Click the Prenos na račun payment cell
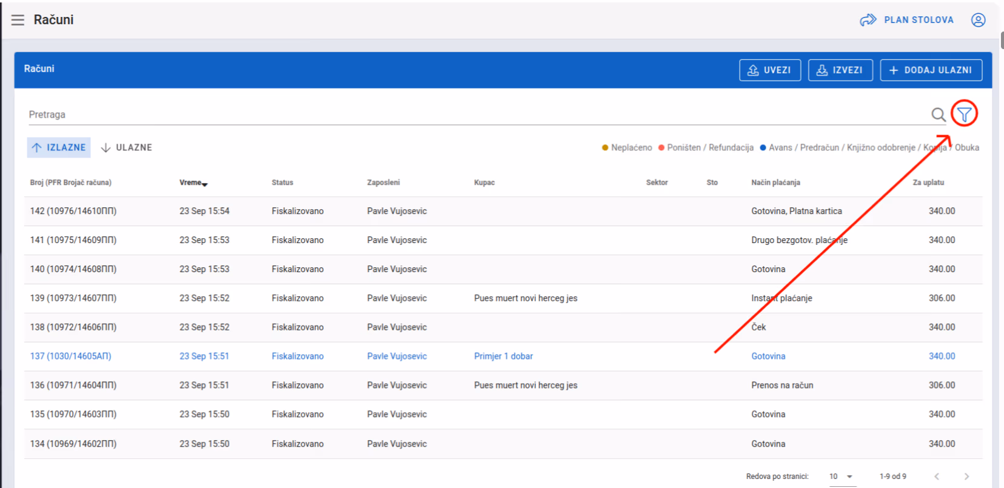1004x488 pixels. point(782,386)
